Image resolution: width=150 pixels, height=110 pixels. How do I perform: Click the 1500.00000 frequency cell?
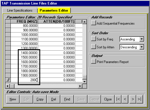pyautogui.click(x=24, y=57)
